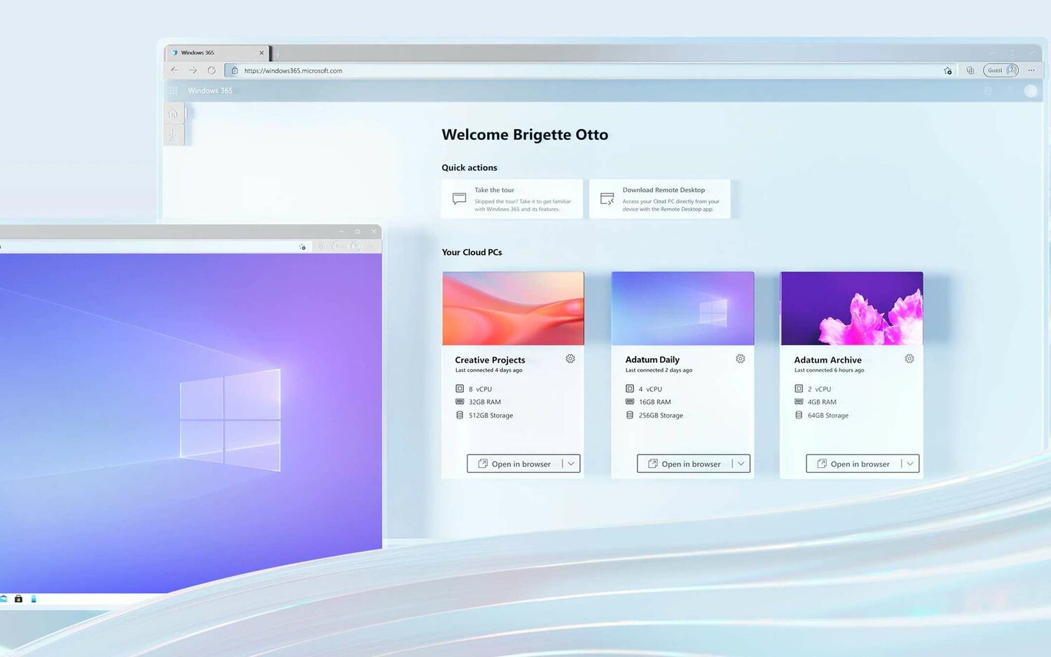The width and height of the screenshot is (1051, 657).
Task: Click the lock icon in address bar
Action: click(235, 70)
